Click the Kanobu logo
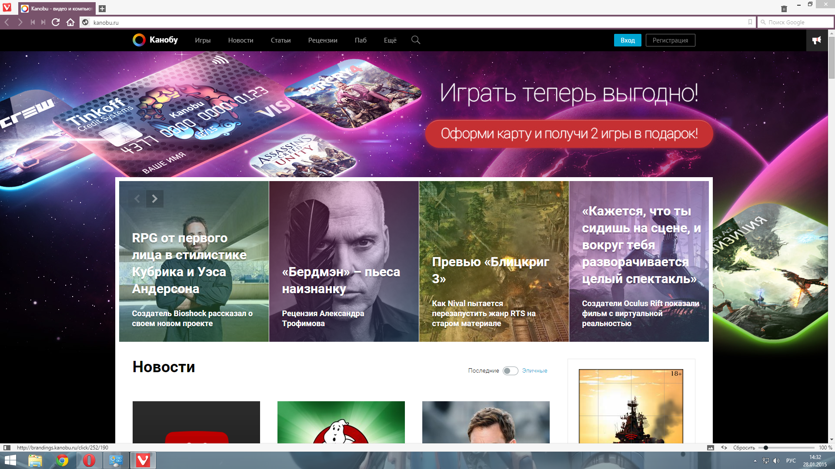 coord(155,40)
